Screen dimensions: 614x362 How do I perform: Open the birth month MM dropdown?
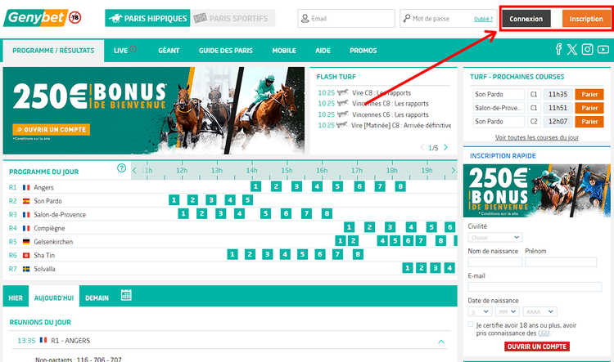click(x=508, y=311)
